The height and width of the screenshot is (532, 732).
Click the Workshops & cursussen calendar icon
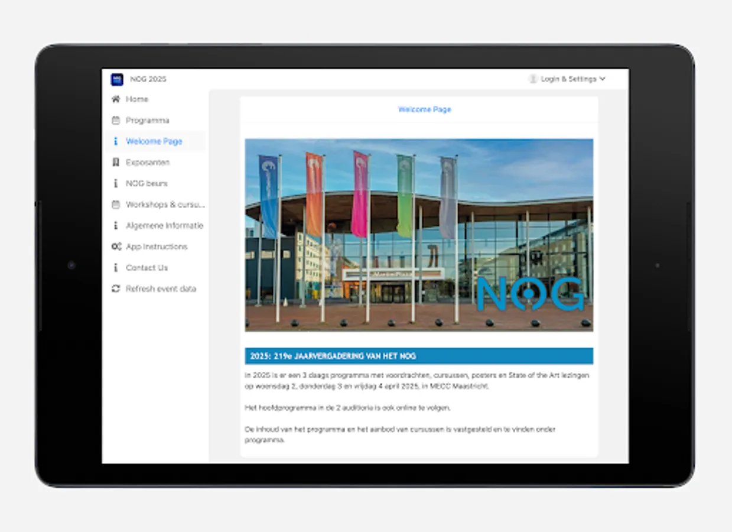tap(116, 205)
